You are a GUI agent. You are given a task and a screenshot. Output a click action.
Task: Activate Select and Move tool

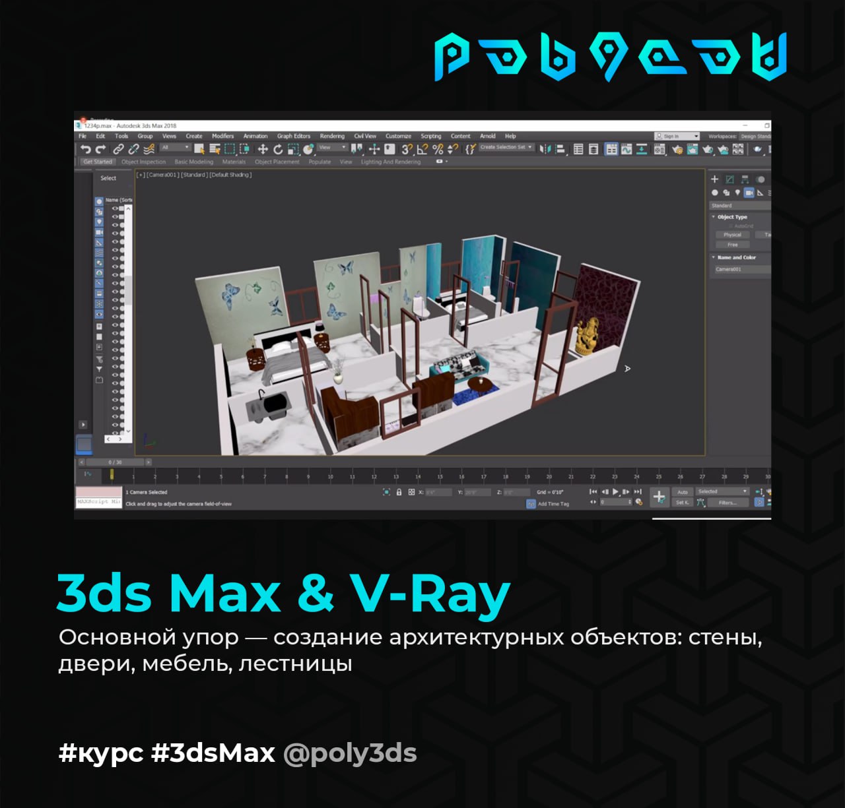pyautogui.click(x=263, y=149)
